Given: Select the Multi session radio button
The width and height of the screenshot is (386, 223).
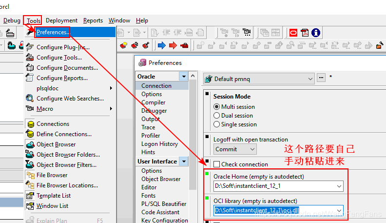Looking at the screenshot, I should [x=216, y=107].
